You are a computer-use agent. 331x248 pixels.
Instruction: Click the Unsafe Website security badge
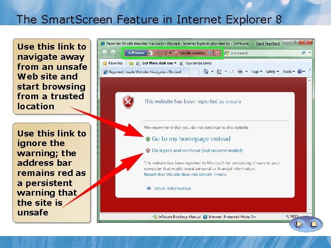pos(189,53)
